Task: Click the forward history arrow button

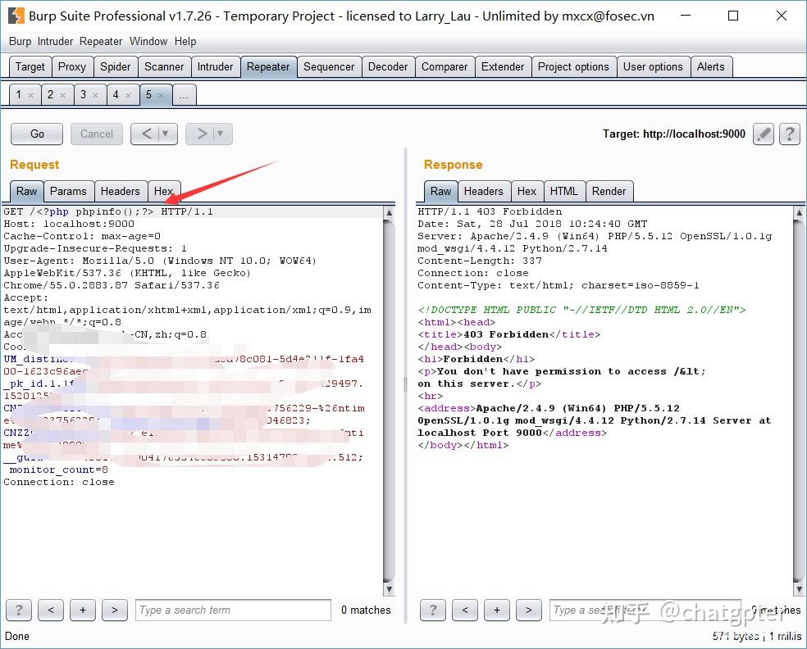Action: (x=202, y=134)
